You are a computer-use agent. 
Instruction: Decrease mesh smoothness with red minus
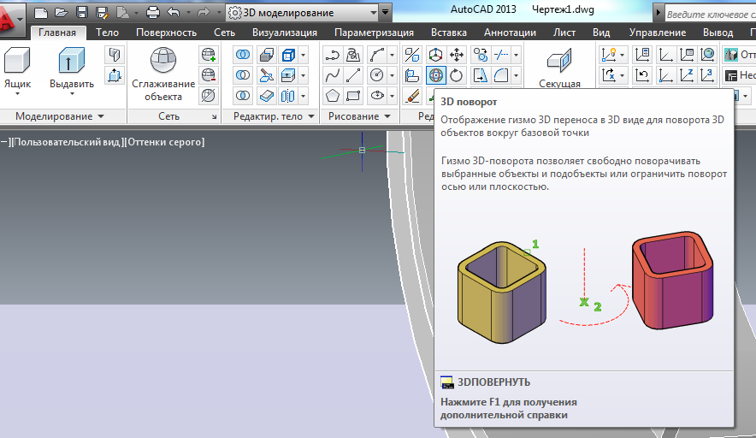click(209, 75)
